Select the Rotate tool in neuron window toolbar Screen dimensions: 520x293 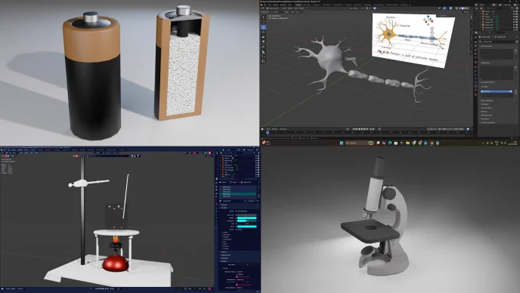coord(263,32)
